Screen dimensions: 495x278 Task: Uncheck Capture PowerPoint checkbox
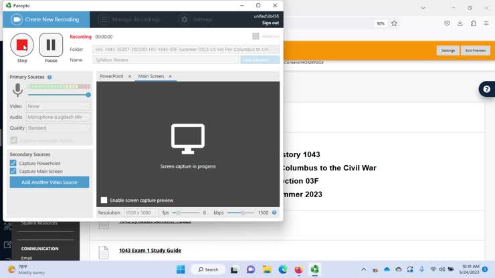click(13, 163)
